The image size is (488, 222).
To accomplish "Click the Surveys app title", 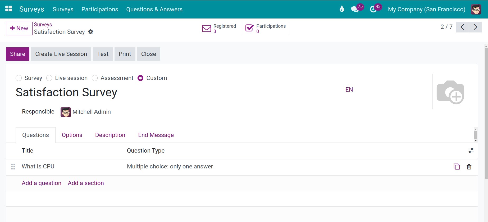I will [x=32, y=9].
